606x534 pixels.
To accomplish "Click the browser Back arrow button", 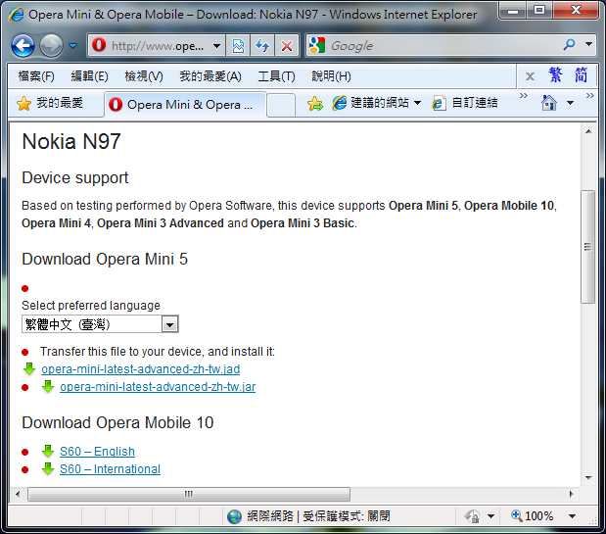I will click(x=23, y=45).
